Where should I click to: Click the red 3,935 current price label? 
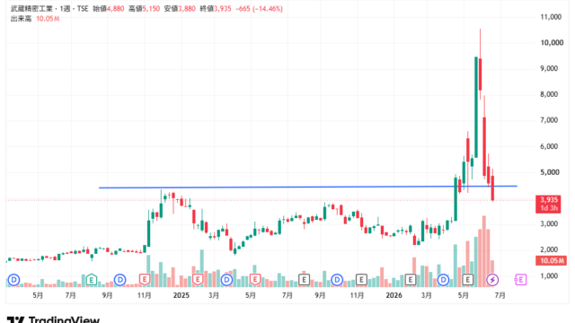coord(549,200)
